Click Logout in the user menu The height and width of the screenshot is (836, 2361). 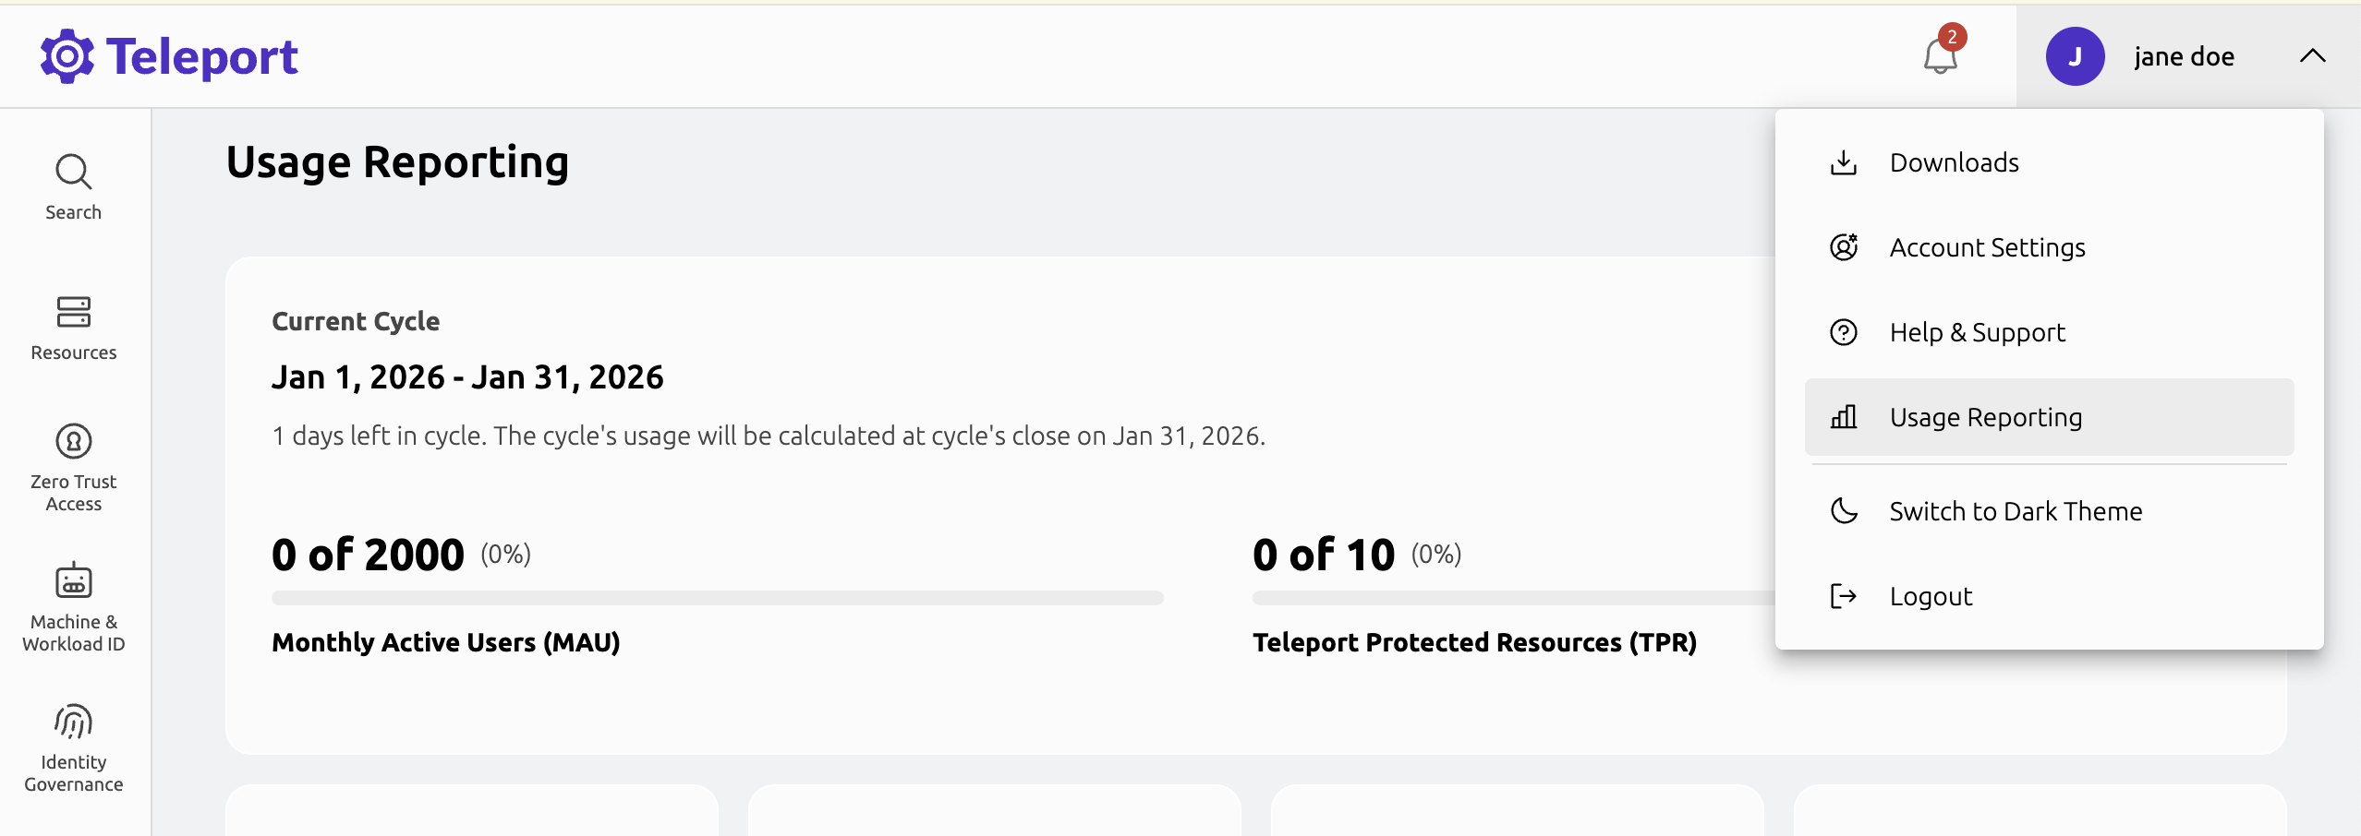[1931, 596]
